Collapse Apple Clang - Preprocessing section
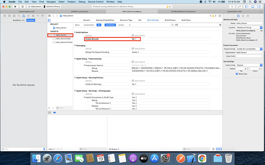The width and height of the screenshot is (265, 165). [x=75, y=59]
